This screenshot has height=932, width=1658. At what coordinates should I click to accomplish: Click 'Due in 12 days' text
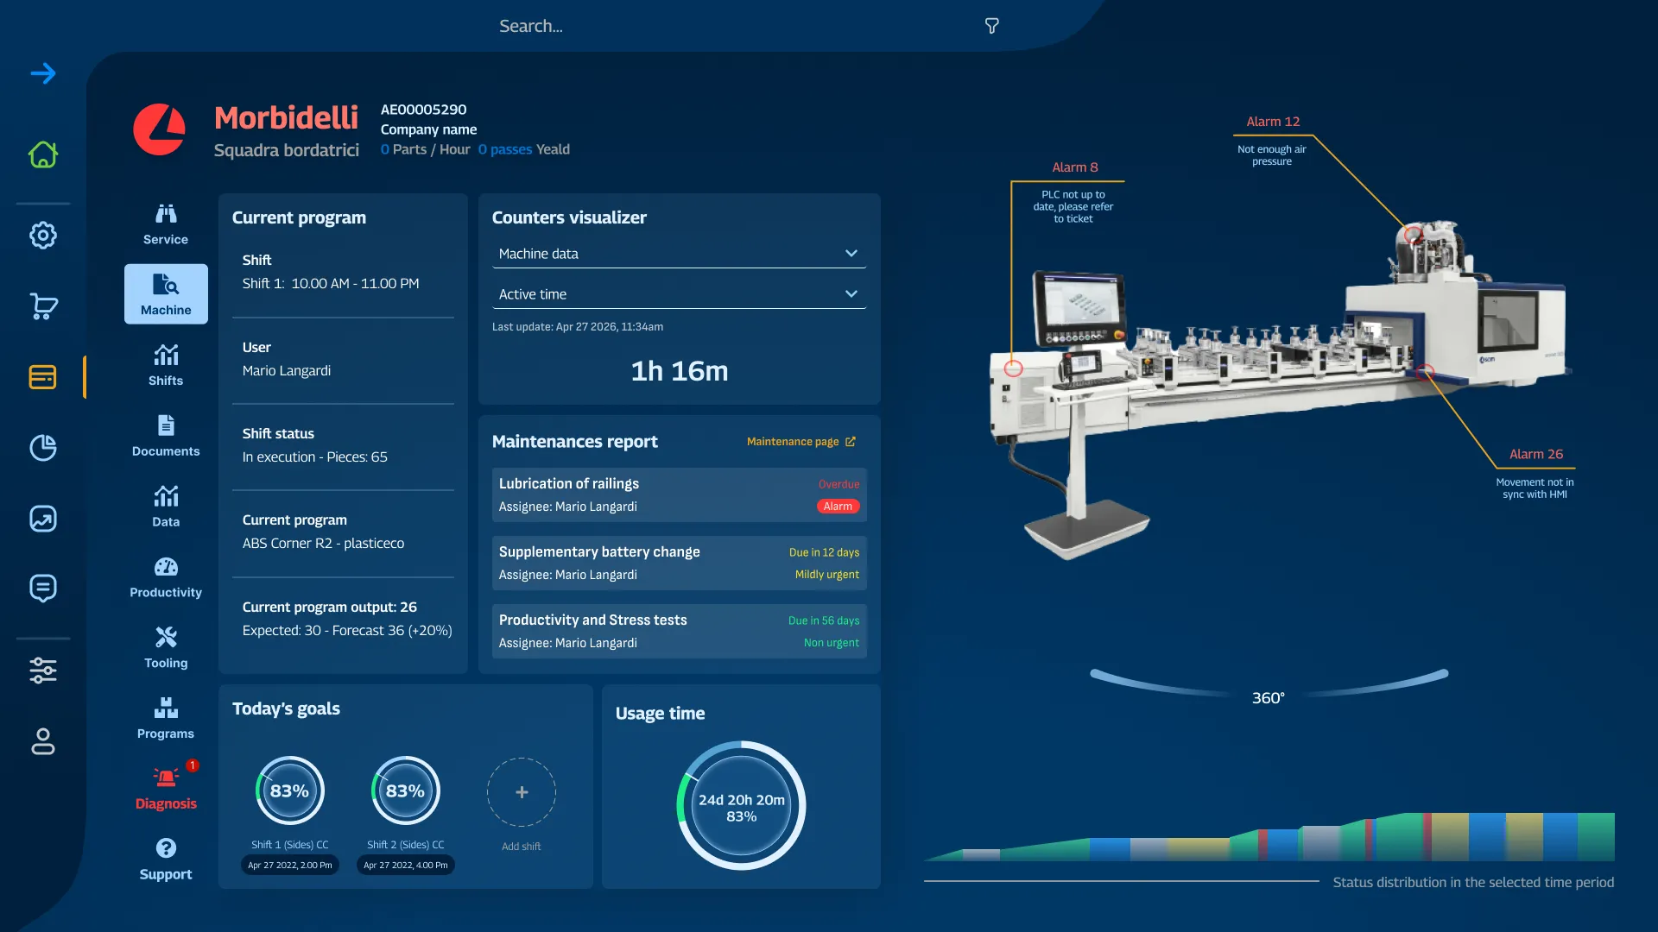click(824, 552)
